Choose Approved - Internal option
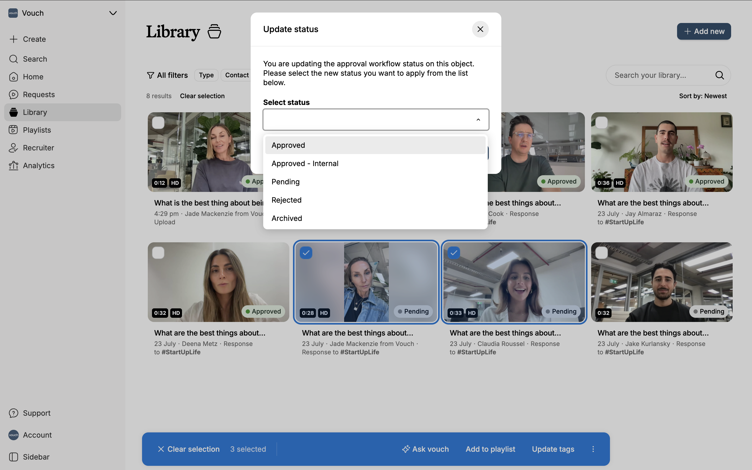The image size is (752, 470). pos(375,163)
